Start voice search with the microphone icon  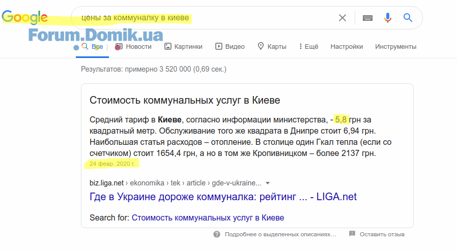pyautogui.click(x=388, y=18)
